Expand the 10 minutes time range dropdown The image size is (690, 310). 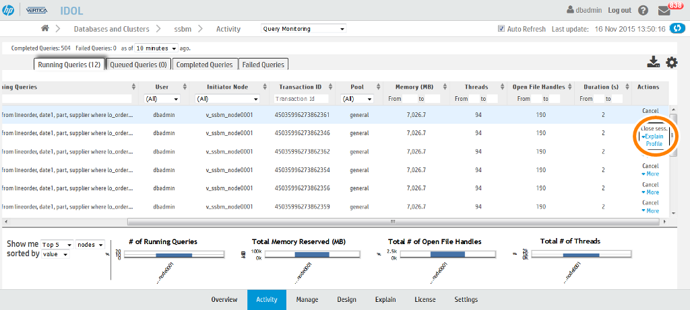156,48
